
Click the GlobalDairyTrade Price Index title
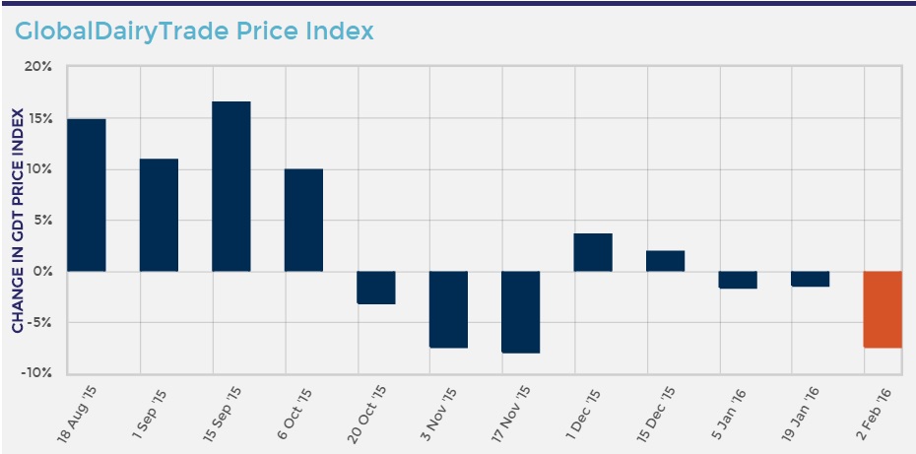194,32
